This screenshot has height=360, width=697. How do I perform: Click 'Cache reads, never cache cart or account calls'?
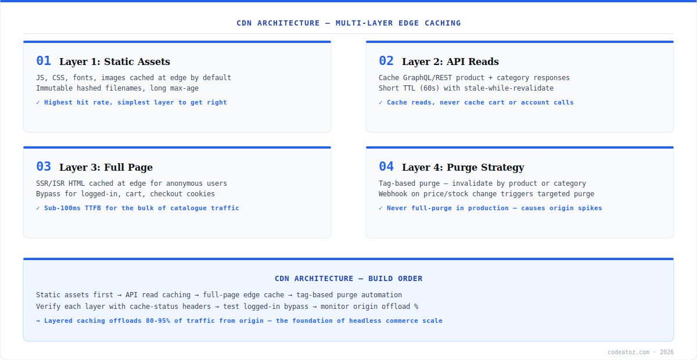(x=480, y=102)
